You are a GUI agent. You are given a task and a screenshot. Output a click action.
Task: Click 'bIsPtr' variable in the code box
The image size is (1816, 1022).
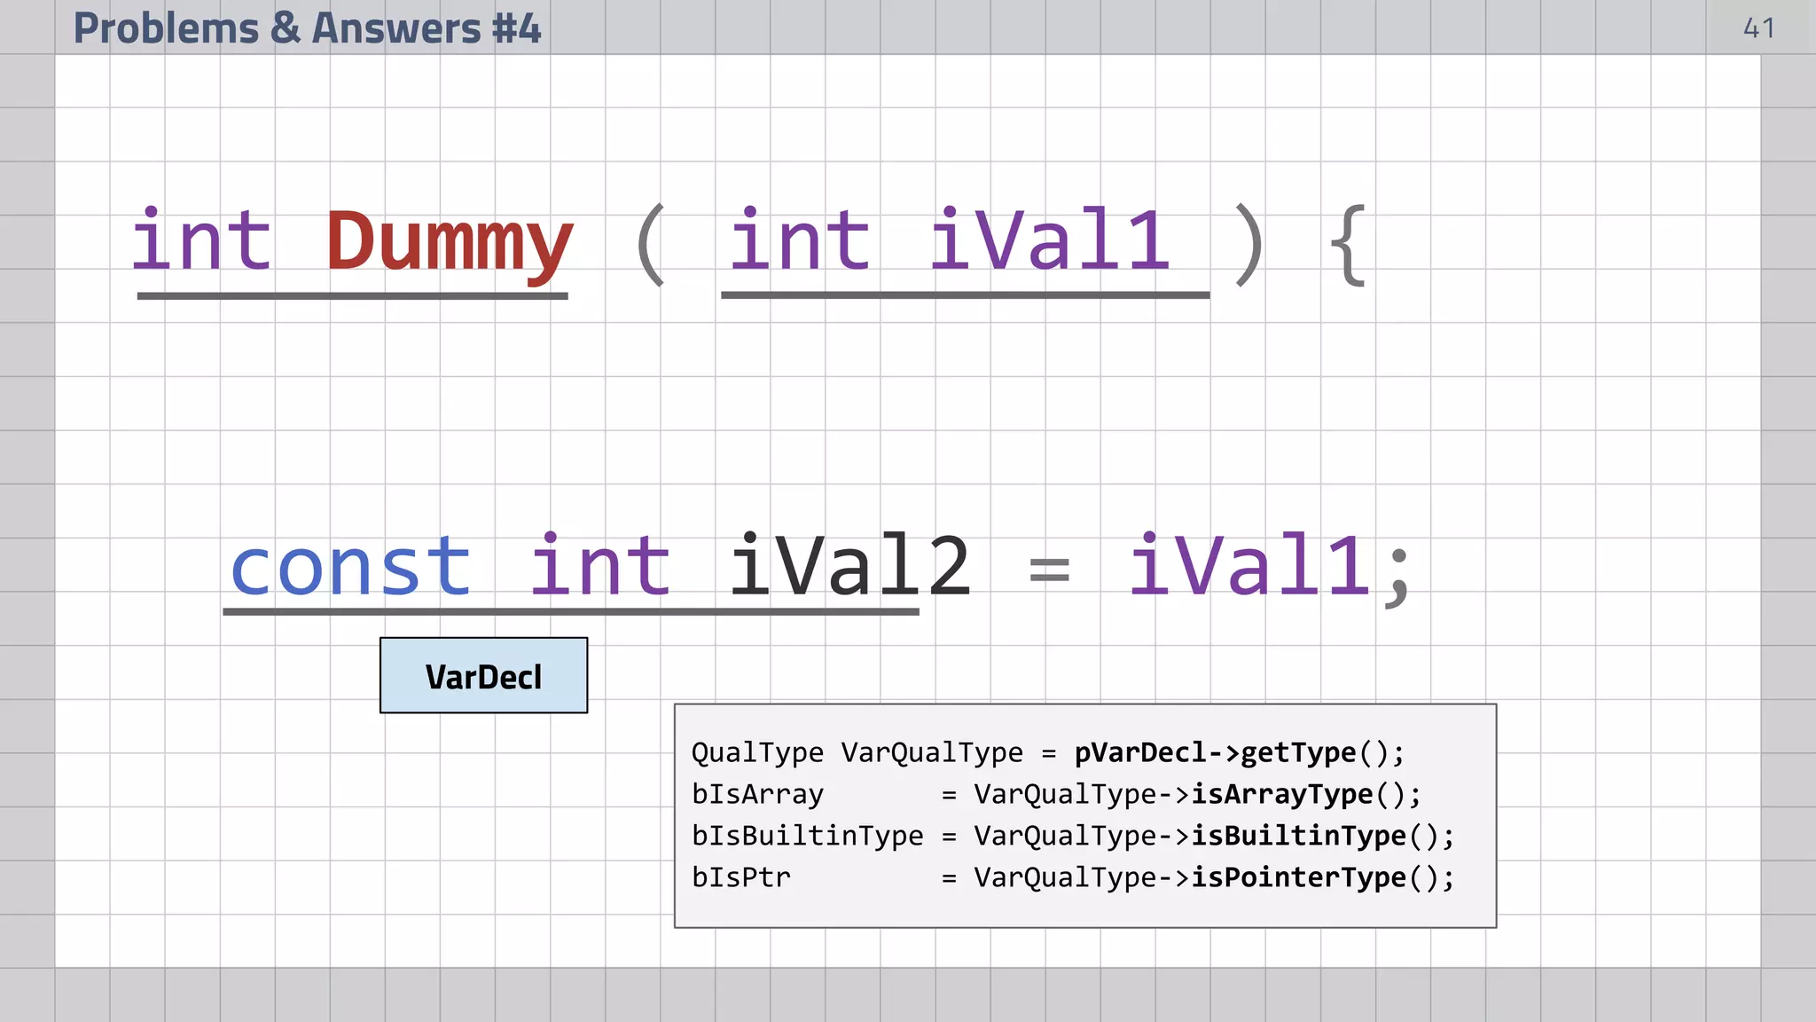point(740,877)
